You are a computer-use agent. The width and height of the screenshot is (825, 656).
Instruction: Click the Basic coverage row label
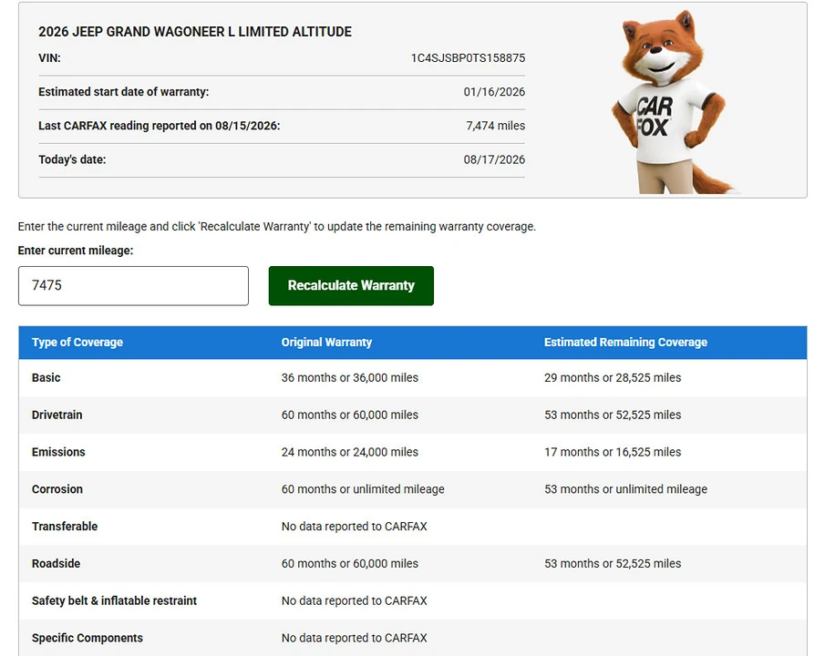pos(46,378)
